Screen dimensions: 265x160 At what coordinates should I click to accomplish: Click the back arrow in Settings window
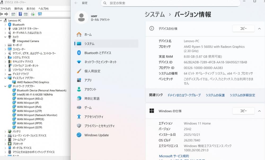[76, 3]
